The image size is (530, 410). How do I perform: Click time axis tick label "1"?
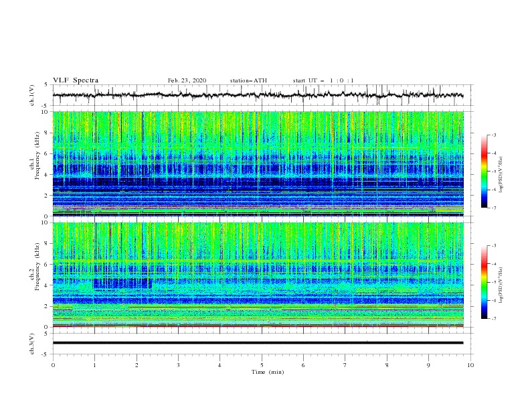pos(94,365)
